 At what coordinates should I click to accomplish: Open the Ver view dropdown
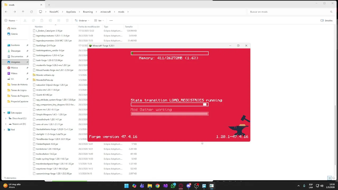point(99,21)
